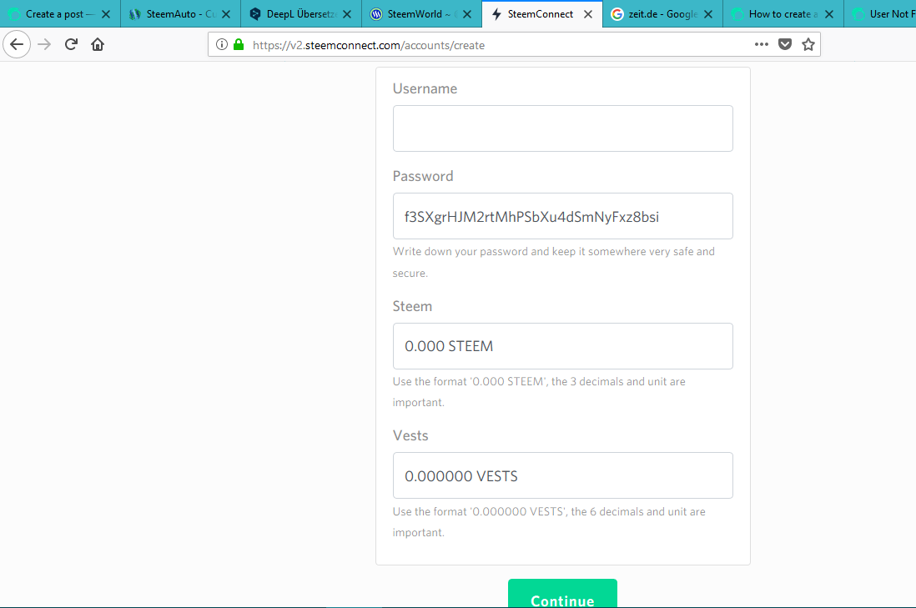
Task: Click the forward navigation arrow
Action: [44, 44]
